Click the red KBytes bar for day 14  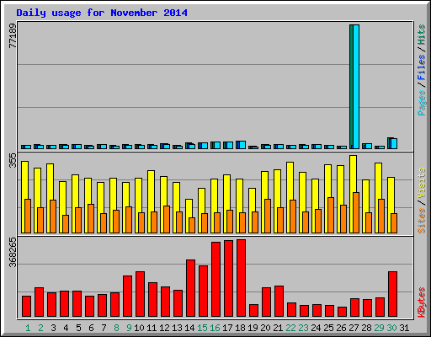pos(190,288)
